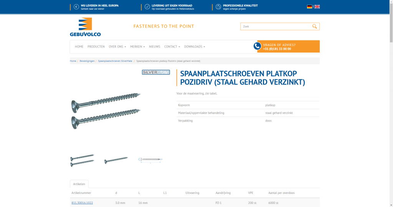Screen dimensions: 393x207
Task: Open the main product image of two screws
Action: (x=106, y=111)
